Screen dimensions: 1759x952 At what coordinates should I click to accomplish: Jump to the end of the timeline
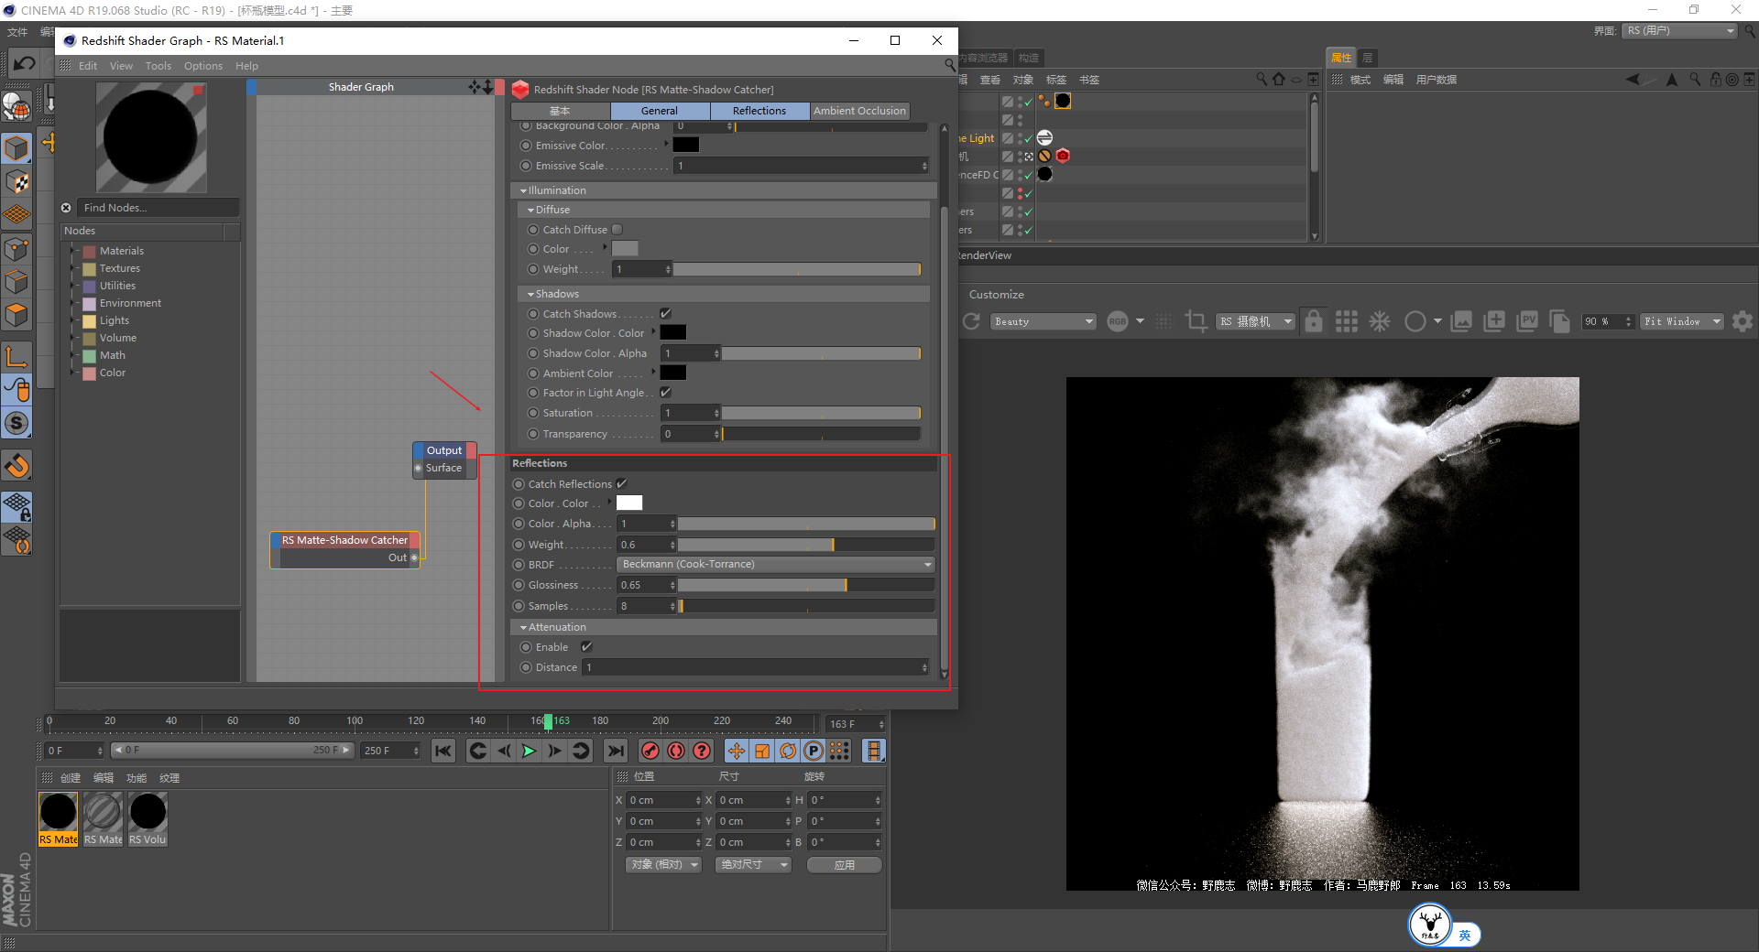click(x=616, y=751)
